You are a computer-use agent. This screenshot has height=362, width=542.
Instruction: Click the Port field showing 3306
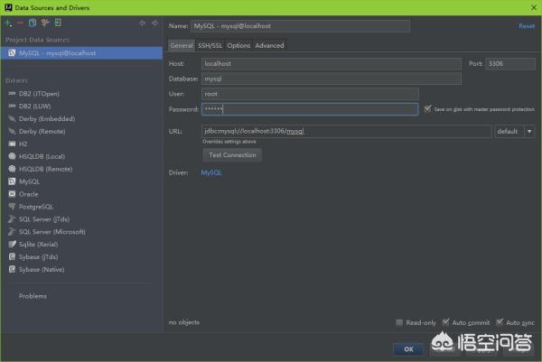(x=510, y=63)
